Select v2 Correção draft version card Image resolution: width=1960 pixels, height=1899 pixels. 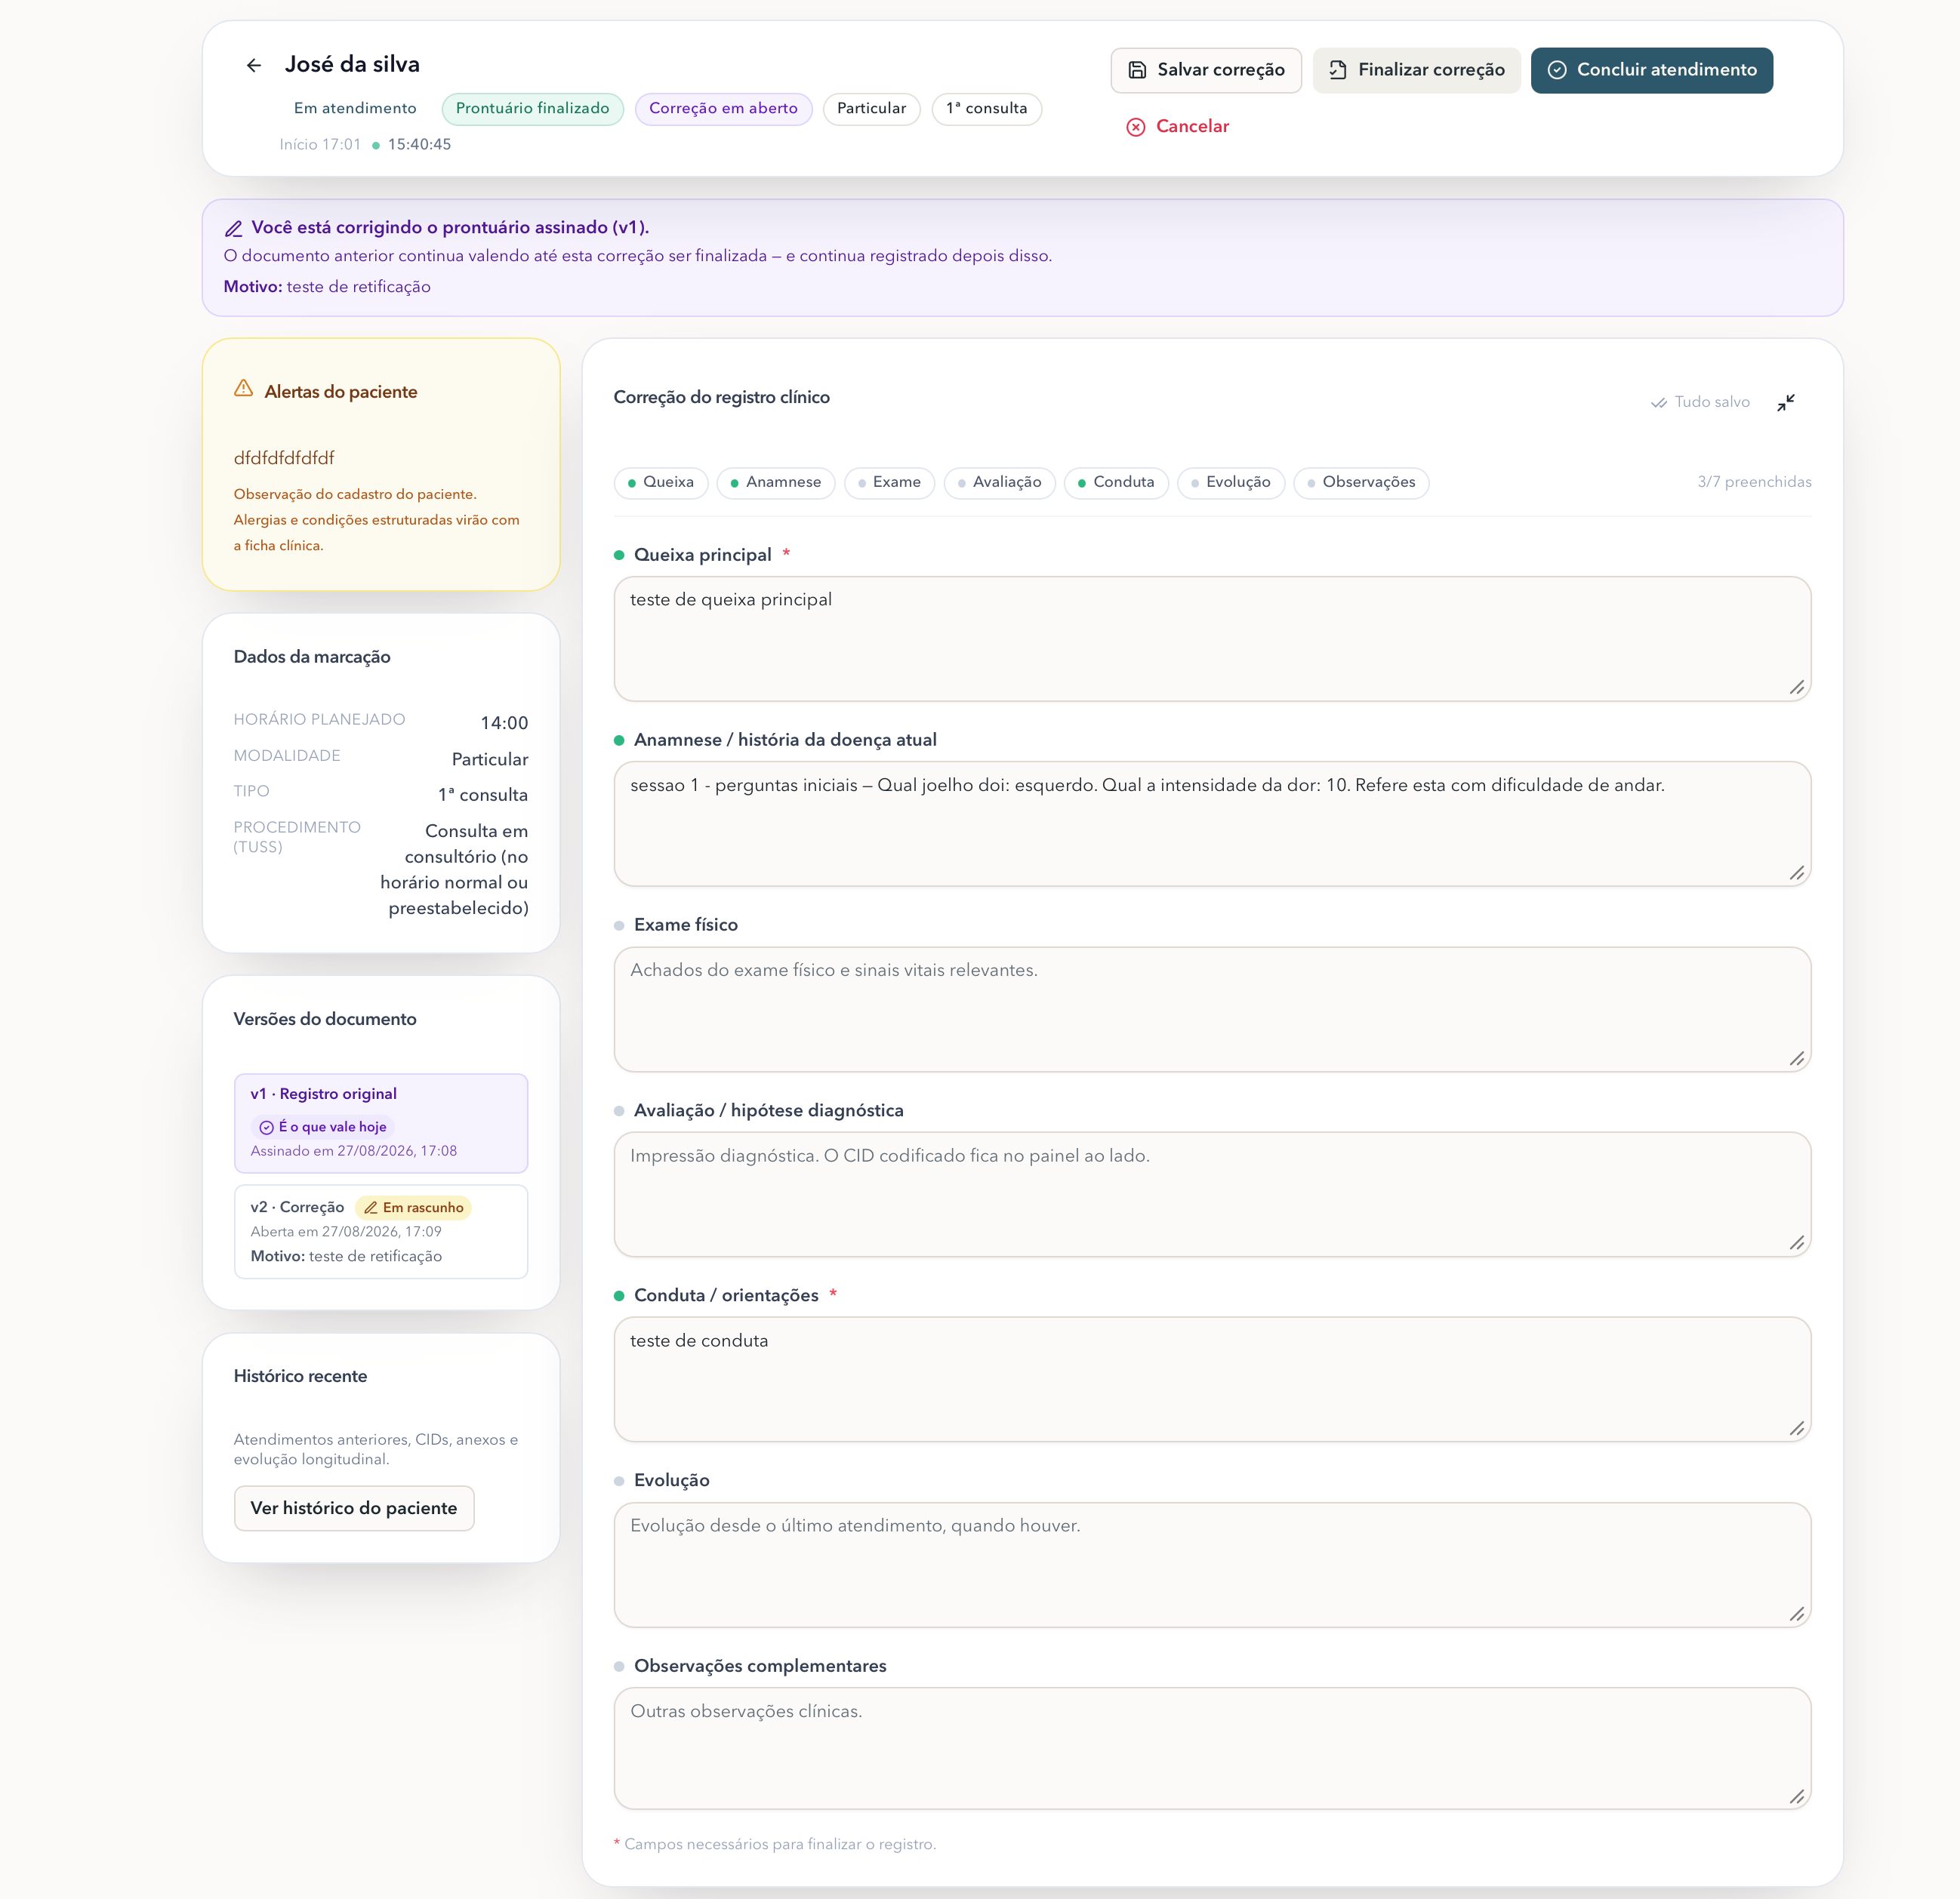[381, 1231]
